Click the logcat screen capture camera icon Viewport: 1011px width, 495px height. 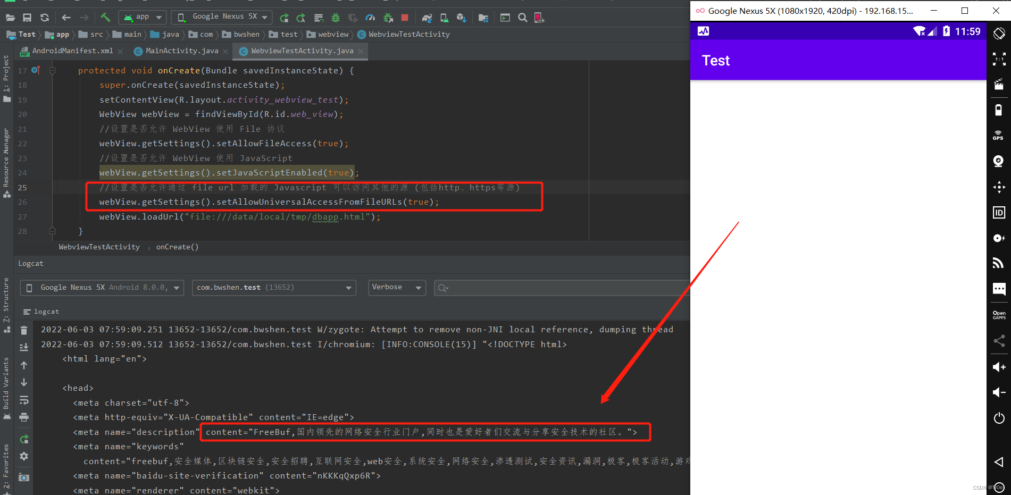24,477
